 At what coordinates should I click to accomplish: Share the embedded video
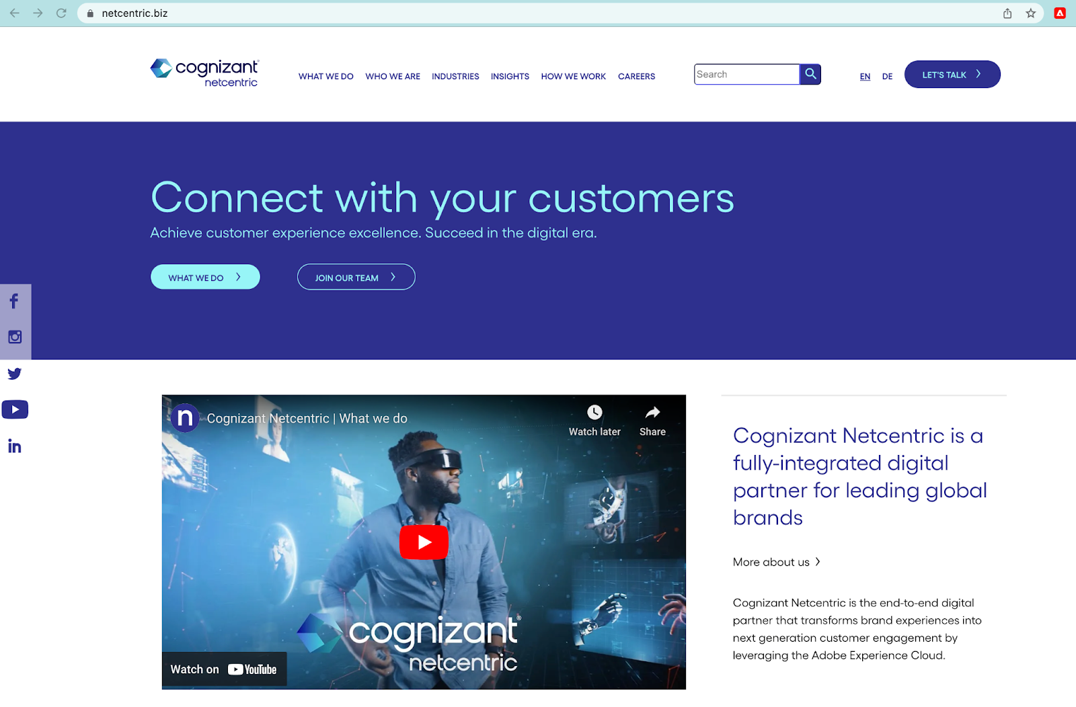tap(652, 421)
